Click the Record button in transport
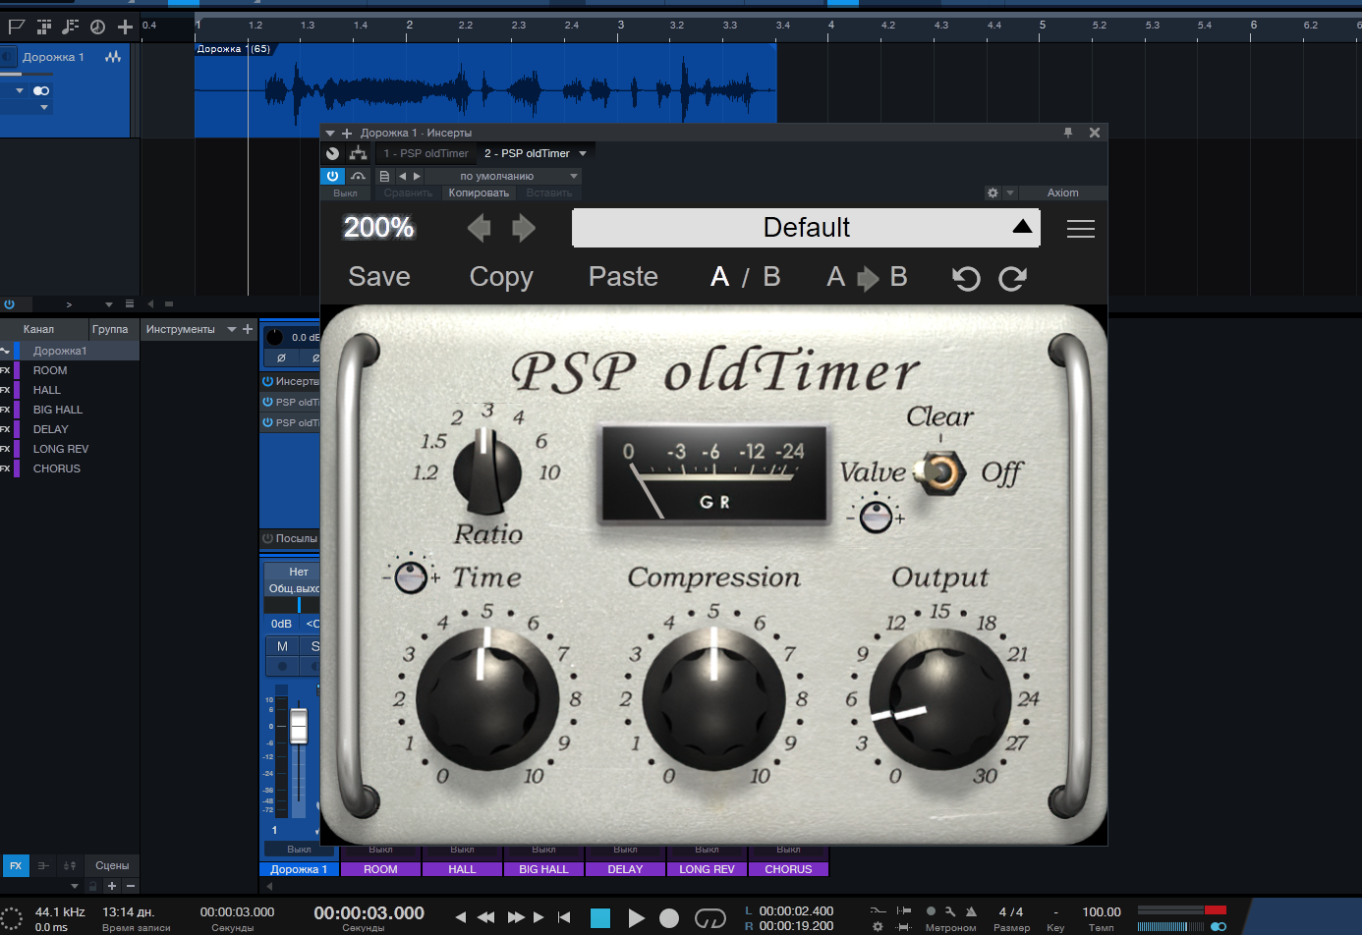This screenshot has height=935, width=1362. (x=669, y=918)
